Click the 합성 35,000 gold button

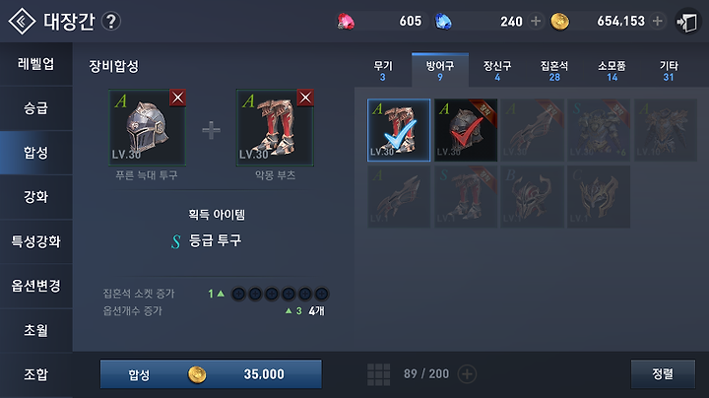pos(211,374)
